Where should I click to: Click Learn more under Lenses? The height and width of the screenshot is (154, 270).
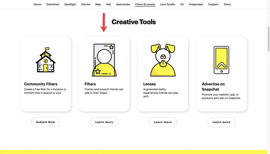click(x=163, y=122)
